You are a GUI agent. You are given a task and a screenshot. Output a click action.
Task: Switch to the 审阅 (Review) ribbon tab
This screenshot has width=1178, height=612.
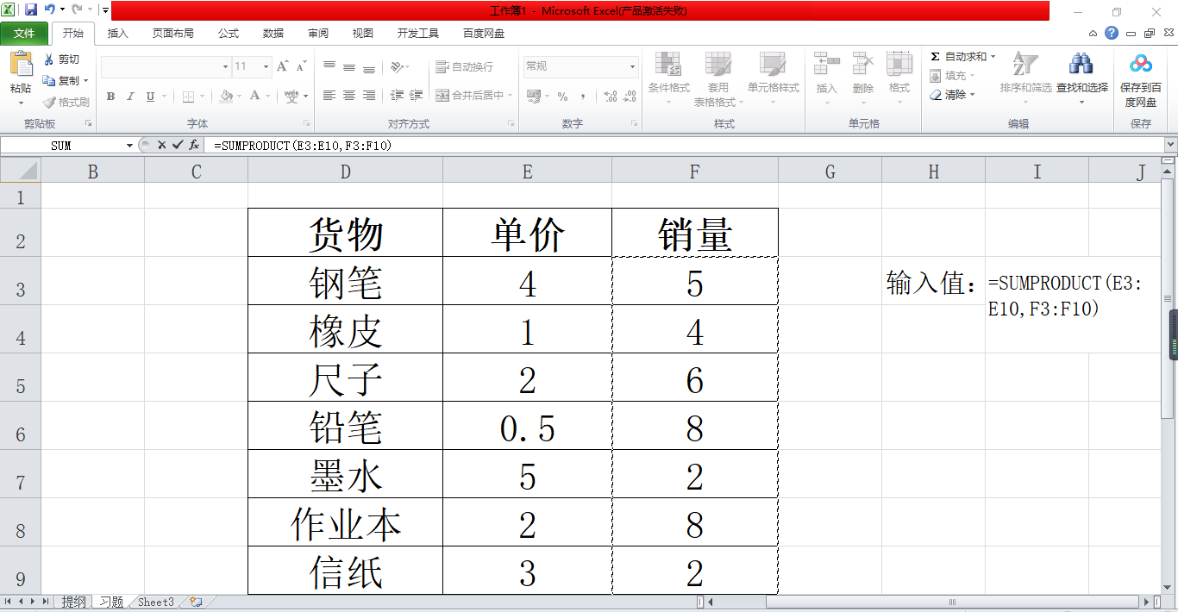point(318,34)
